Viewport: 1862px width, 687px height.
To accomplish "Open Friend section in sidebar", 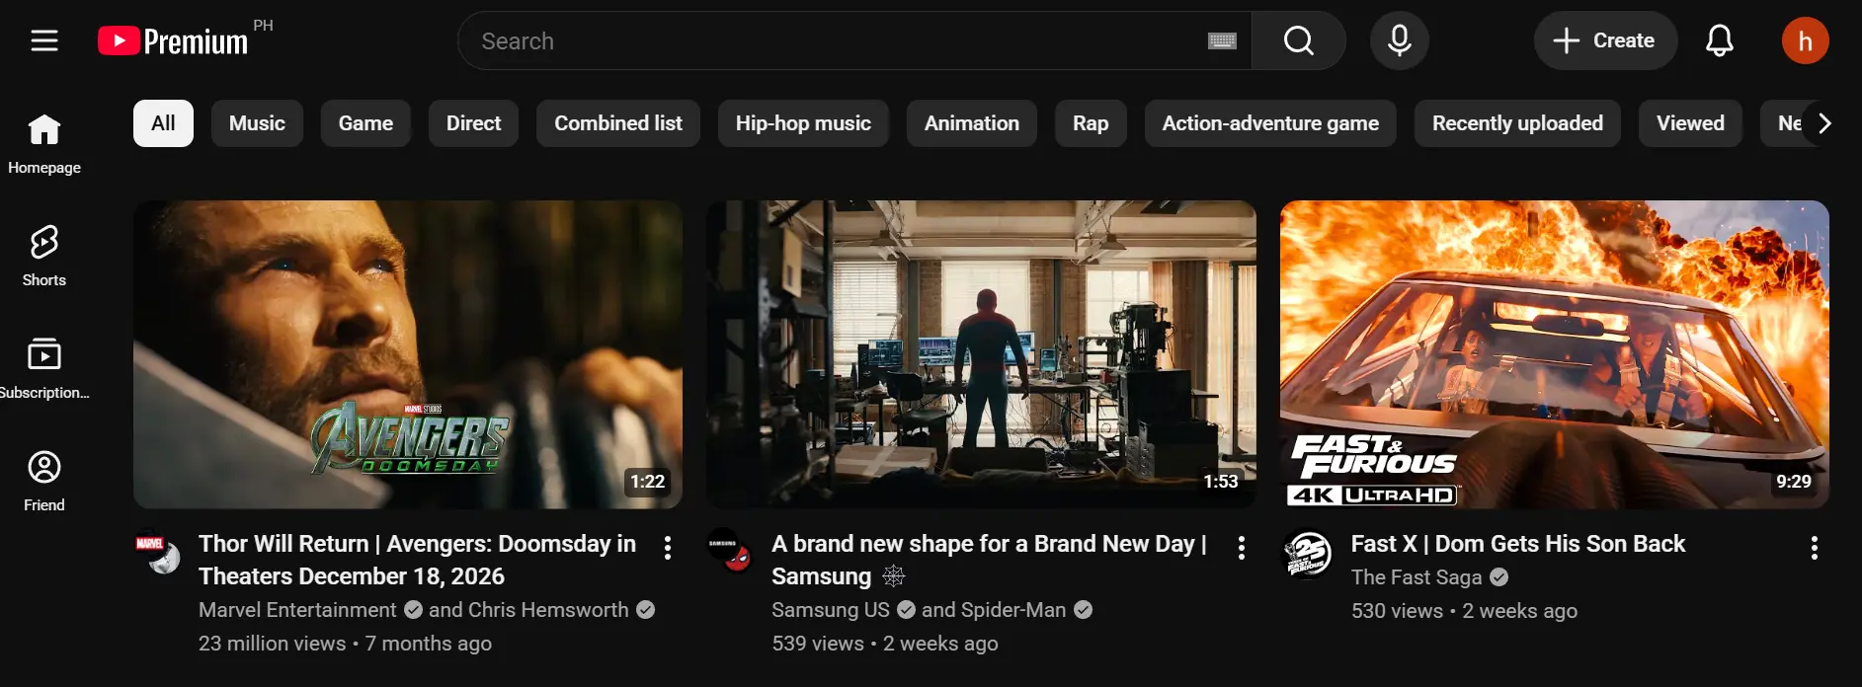I will (x=44, y=482).
